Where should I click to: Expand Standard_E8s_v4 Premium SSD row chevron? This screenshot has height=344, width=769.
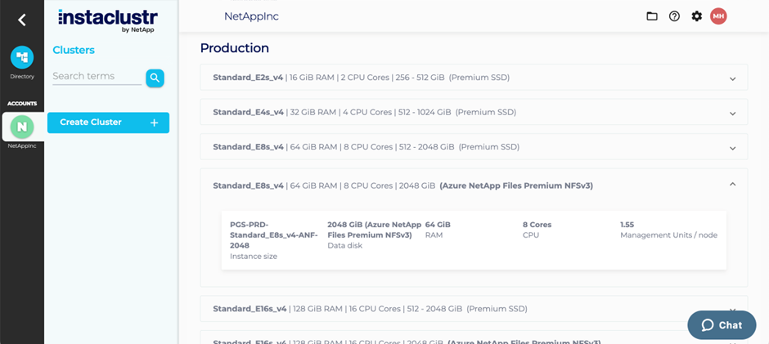pyautogui.click(x=733, y=148)
